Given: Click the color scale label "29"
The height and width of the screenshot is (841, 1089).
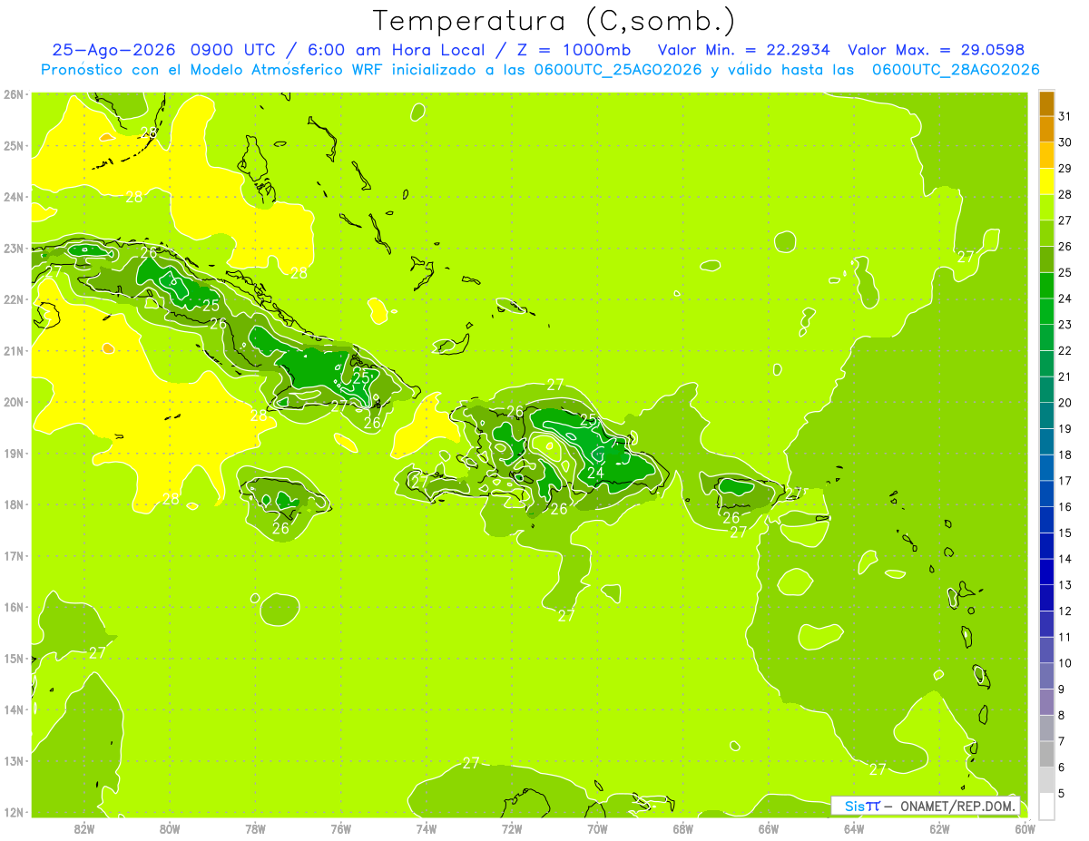Looking at the screenshot, I should (1065, 169).
